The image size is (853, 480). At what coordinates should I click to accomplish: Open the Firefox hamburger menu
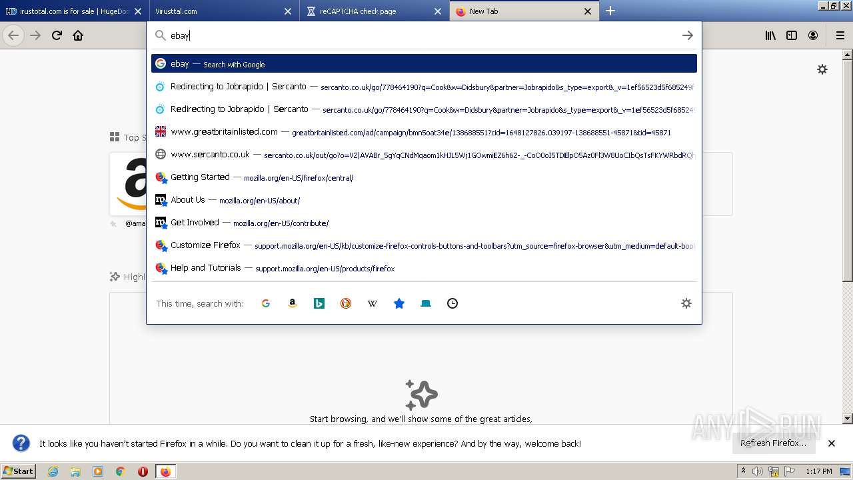coord(840,35)
